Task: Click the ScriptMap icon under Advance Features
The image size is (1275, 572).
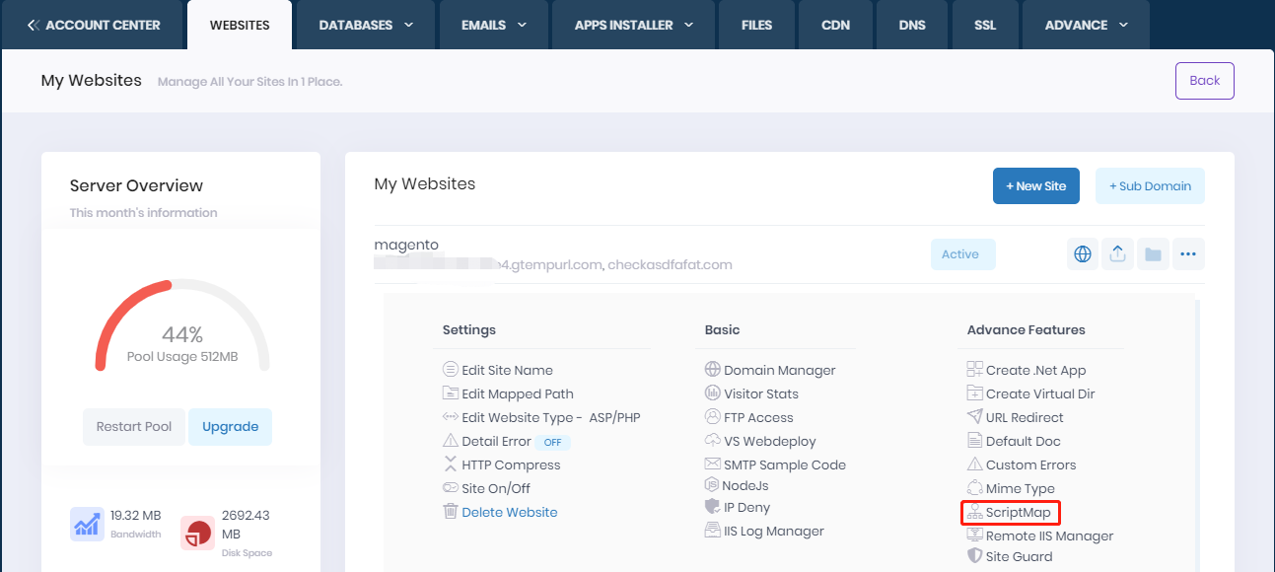Action: click(974, 513)
